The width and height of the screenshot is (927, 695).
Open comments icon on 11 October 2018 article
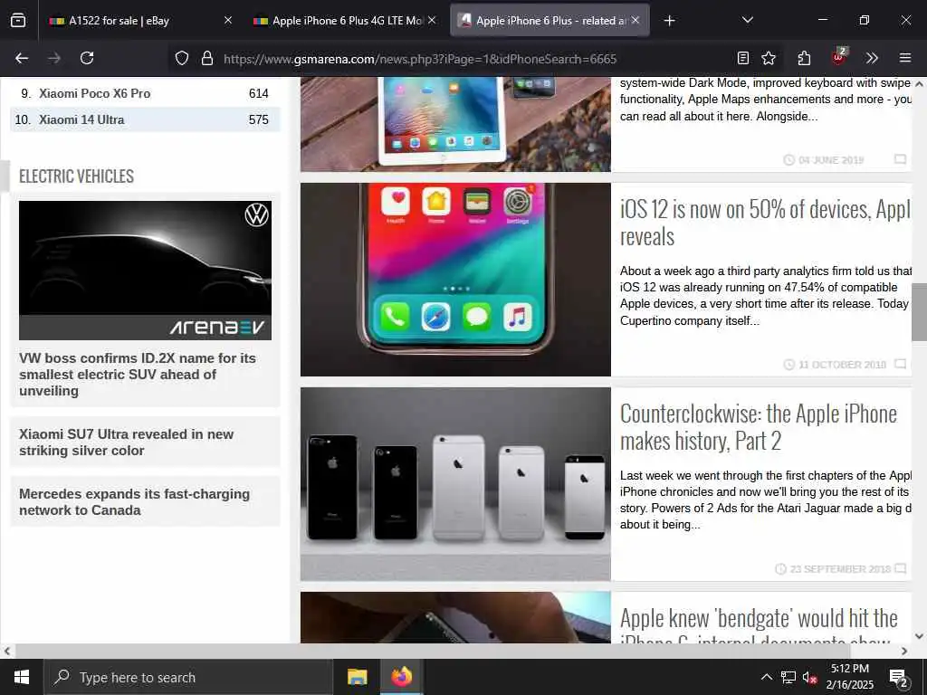[x=900, y=364]
